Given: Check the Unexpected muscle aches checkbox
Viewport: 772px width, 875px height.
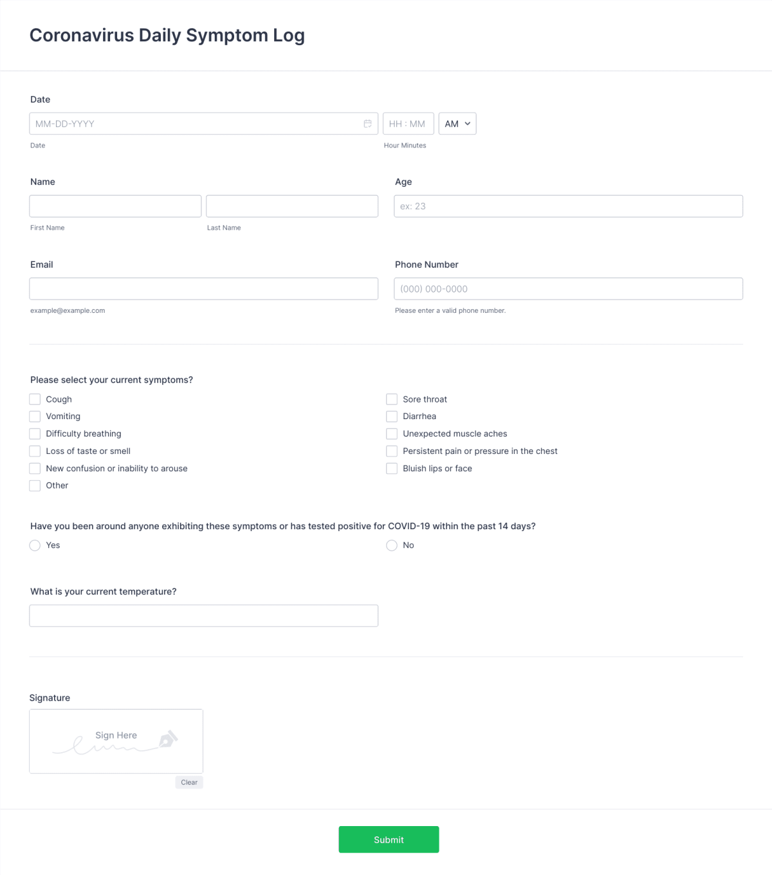Looking at the screenshot, I should click(x=392, y=433).
